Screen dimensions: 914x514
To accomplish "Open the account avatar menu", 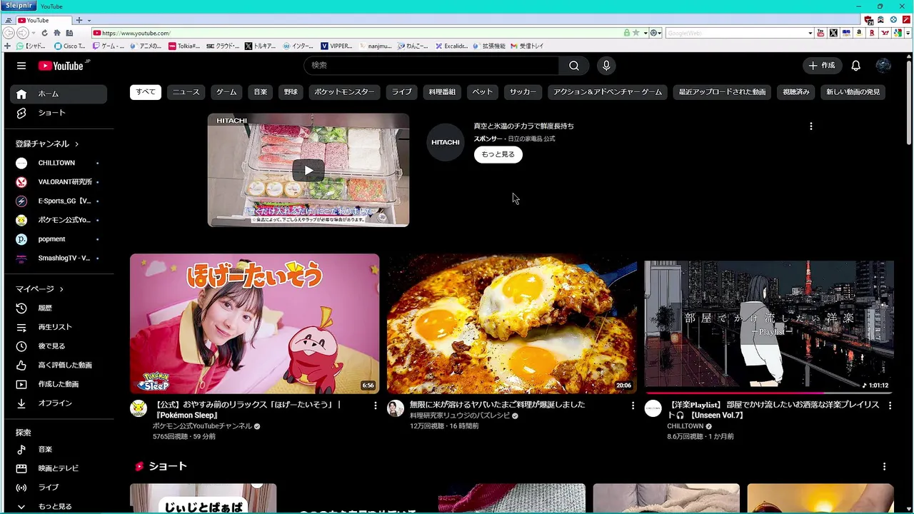I will 883,66.
